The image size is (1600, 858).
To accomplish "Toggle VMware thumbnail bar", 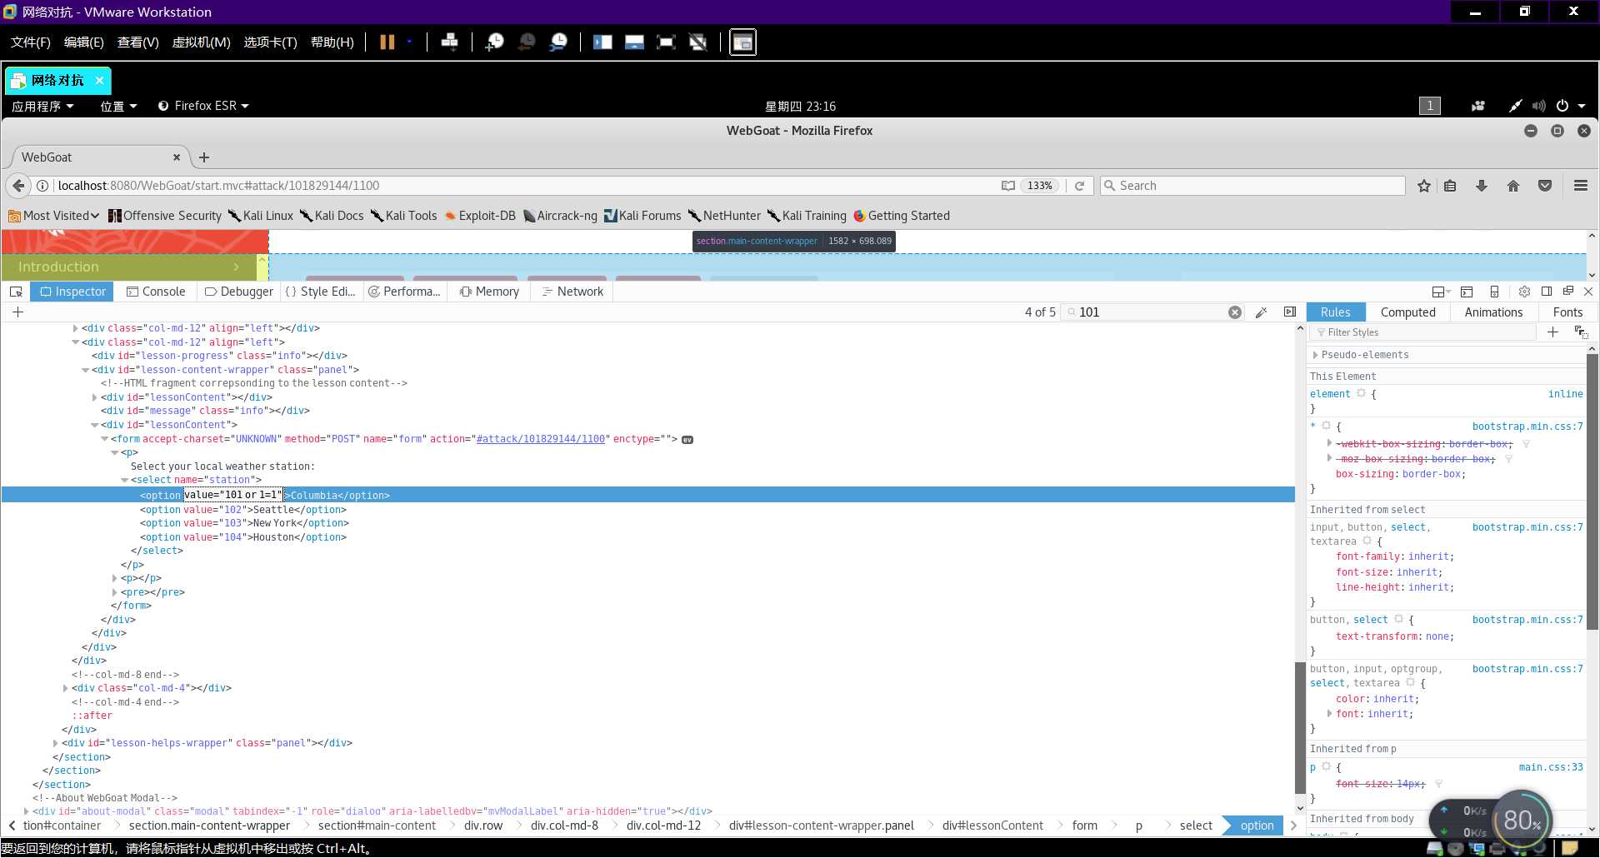I will [634, 42].
